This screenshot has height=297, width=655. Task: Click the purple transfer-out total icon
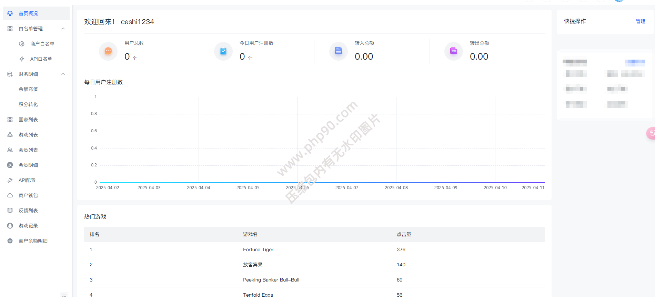[453, 51]
